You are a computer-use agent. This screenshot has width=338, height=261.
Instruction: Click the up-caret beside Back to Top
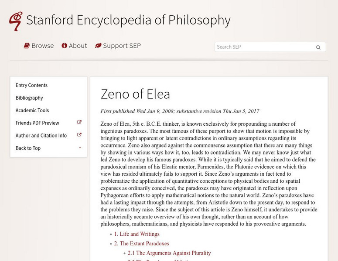coord(80,148)
